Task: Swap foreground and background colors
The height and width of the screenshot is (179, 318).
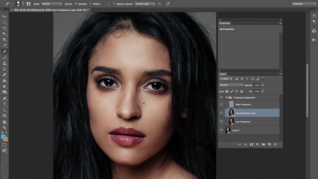Action: point(6,132)
